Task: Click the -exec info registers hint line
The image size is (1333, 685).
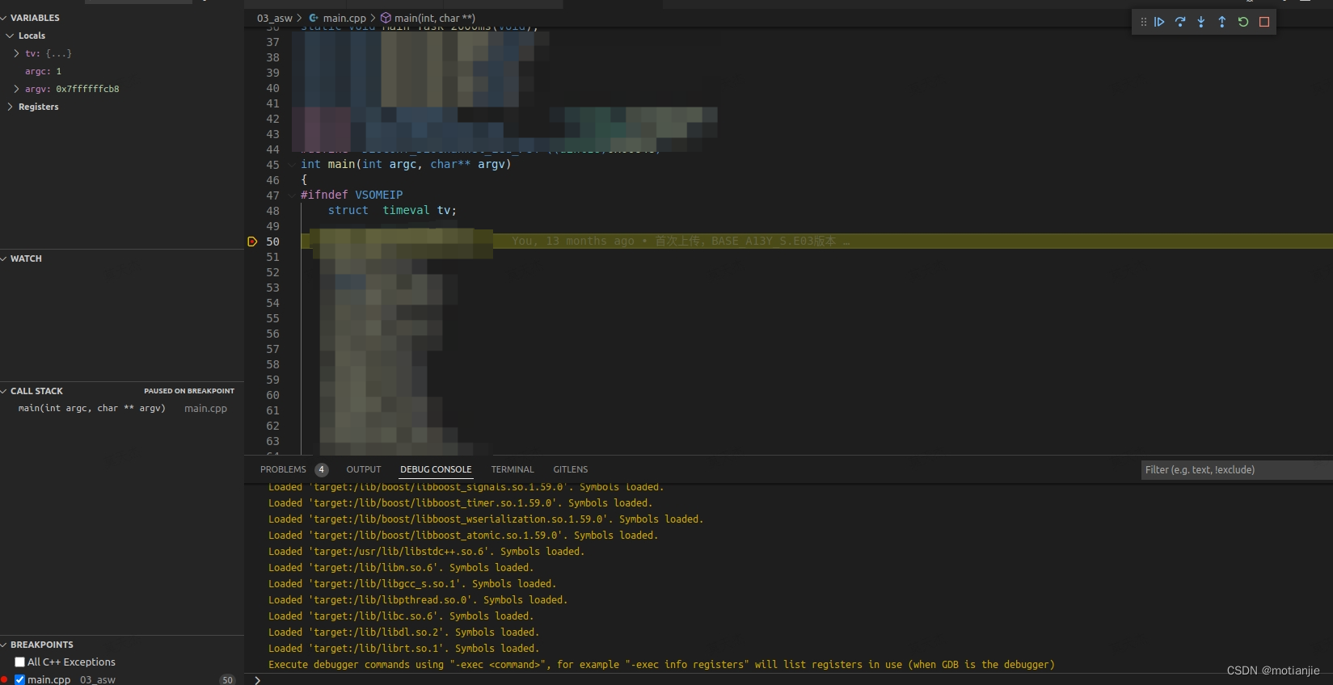Action: pos(661,665)
